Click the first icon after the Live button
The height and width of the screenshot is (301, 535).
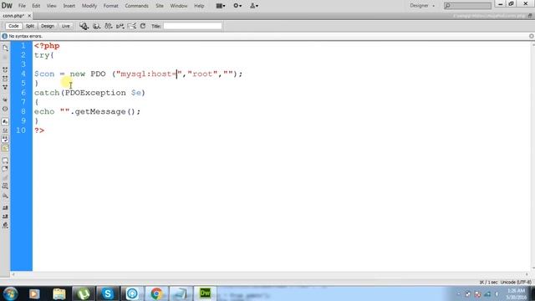pyautogui.click(x=84, y=26)
